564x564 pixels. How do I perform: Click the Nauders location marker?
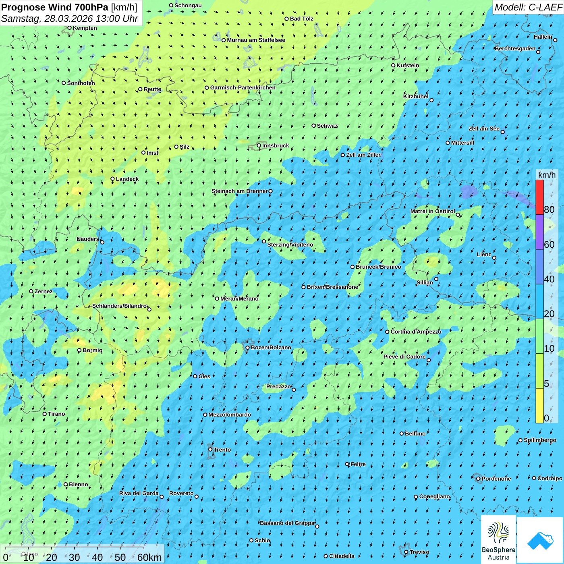click(102, 242)
